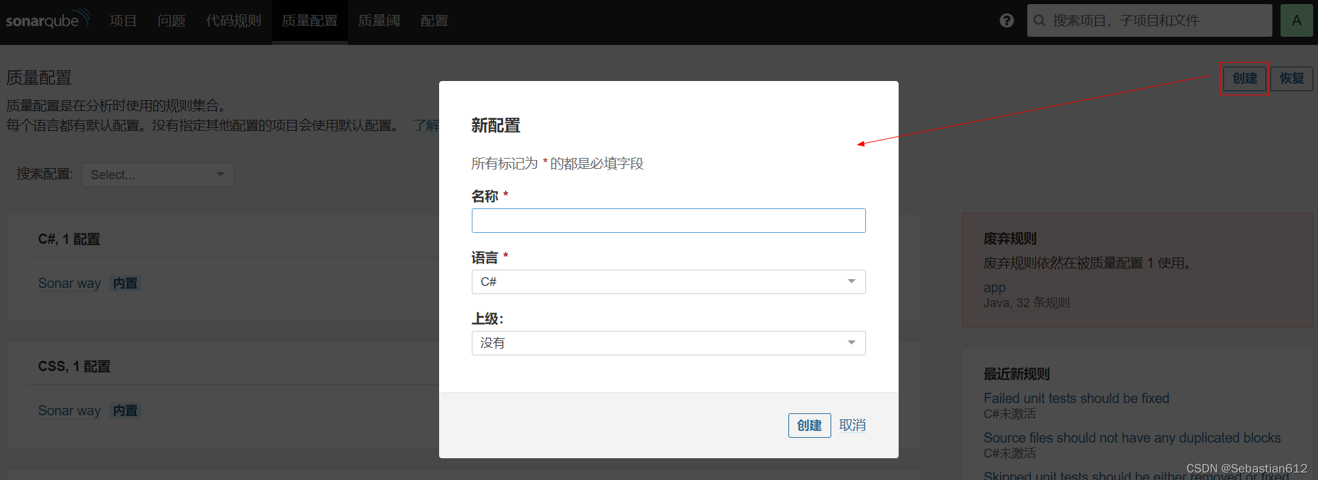Image resolution: width=1318 pixels, height=480 pixels.
Task: Click the 最近新规则 heading
Action: (x=1017, y=374)
